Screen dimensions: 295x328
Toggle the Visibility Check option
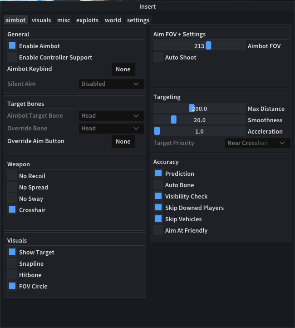[x=158, y=196]
